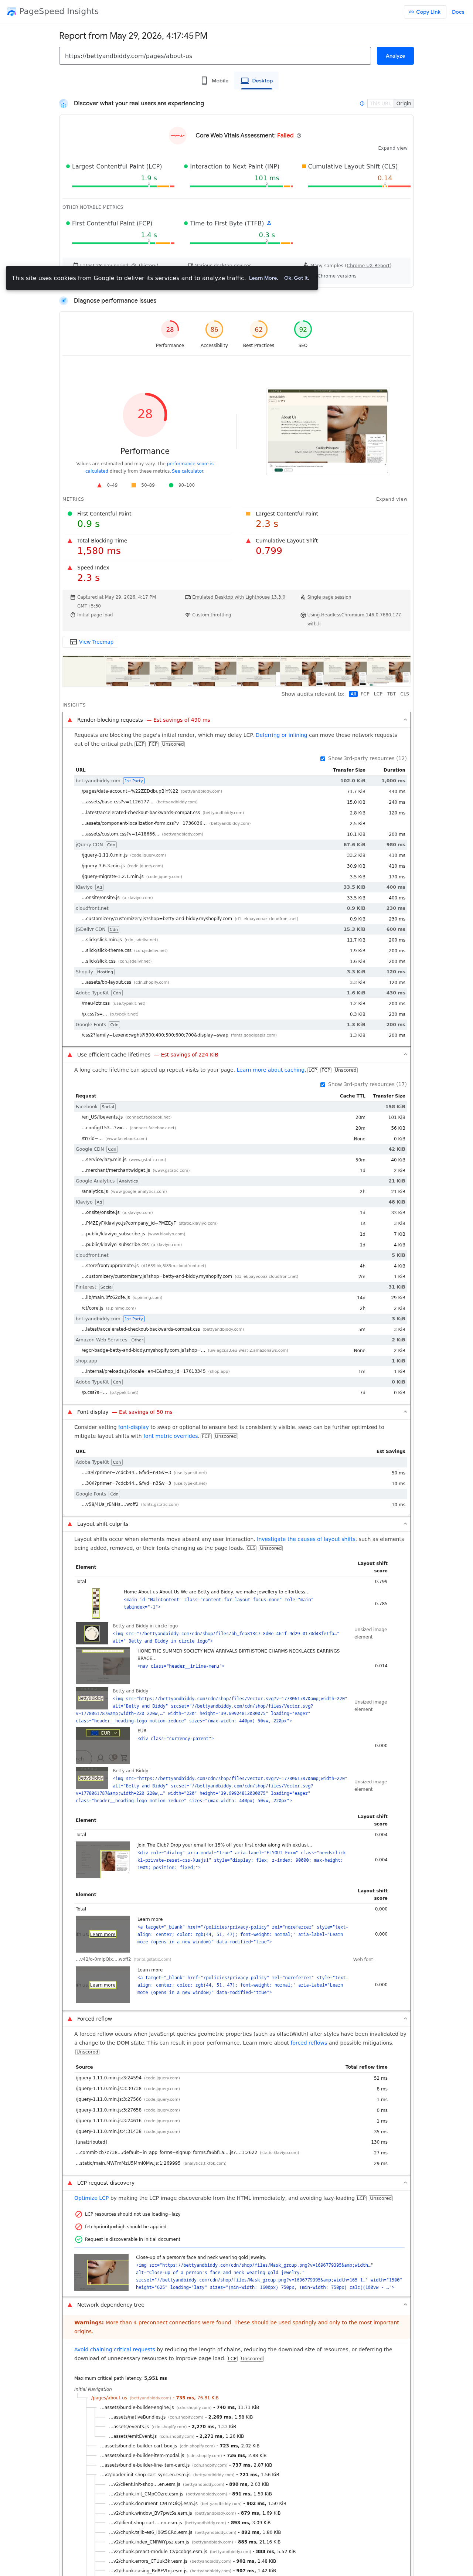The image size is (473, 2576).
Task: Open the Learn more about caching link
Action: pos(271,1070)
